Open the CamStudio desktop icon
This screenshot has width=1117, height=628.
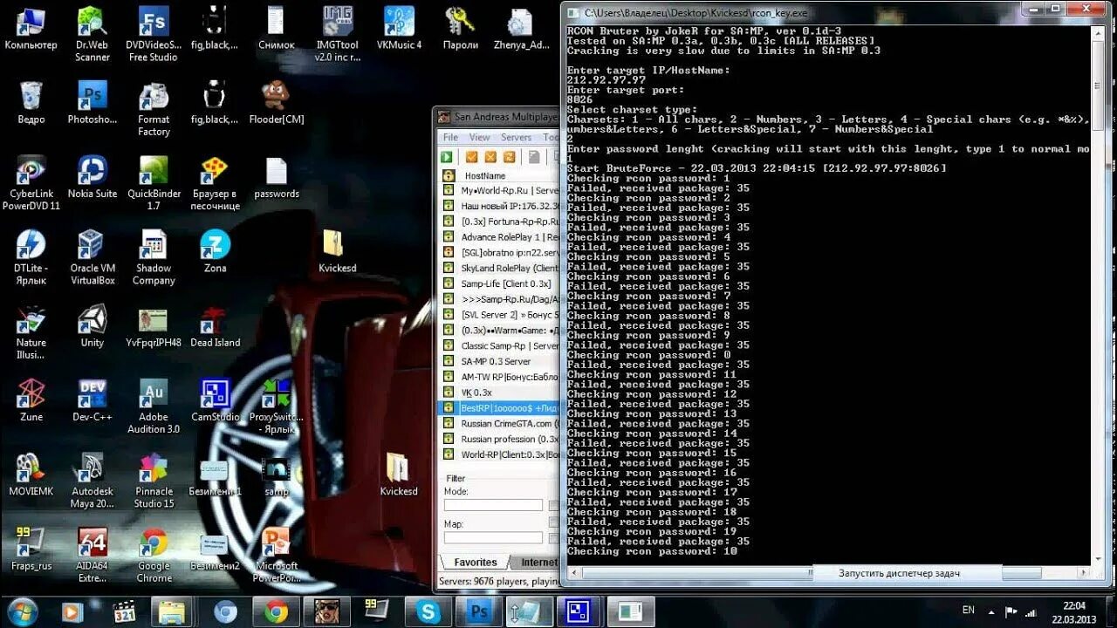point(215,399)
